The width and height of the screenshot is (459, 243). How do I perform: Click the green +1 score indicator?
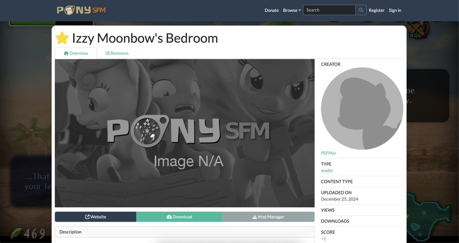323,238
